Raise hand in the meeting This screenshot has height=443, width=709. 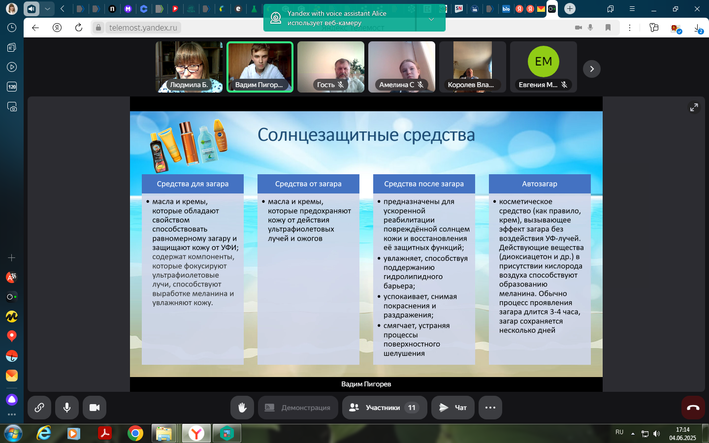pyautogui.click(x=242, y=408)
